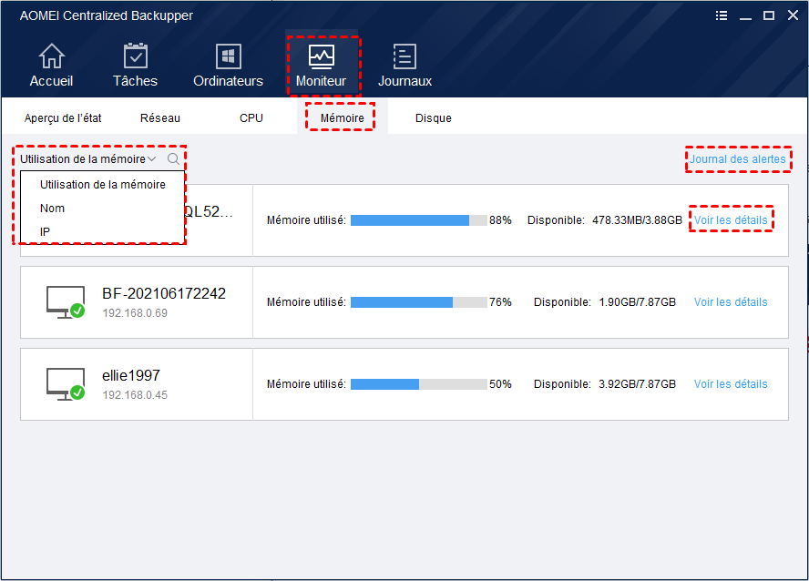Image resolution: width=809 pixels, height=581 pixels.
Task: Switch to the Réseau tab
Action: 160,118
